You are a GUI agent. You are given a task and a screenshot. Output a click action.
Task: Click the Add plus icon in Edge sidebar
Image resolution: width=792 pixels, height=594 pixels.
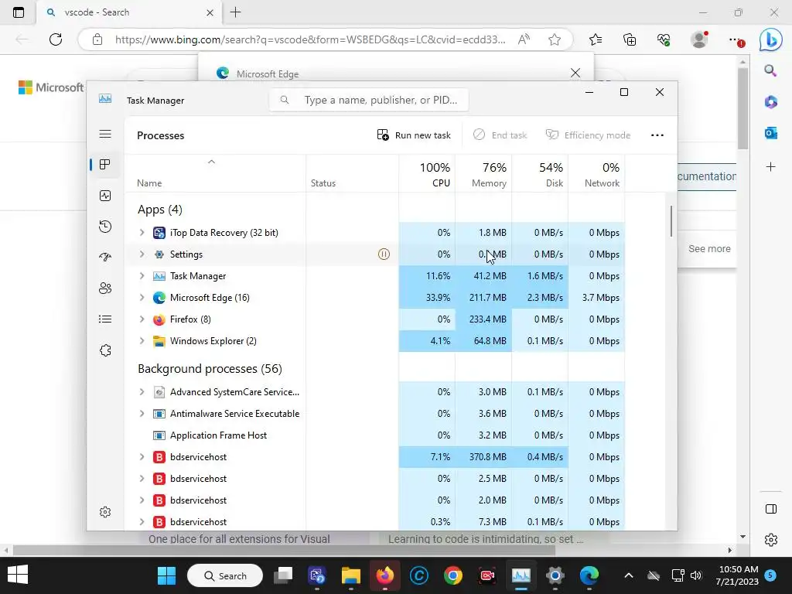tap(771, 167)
